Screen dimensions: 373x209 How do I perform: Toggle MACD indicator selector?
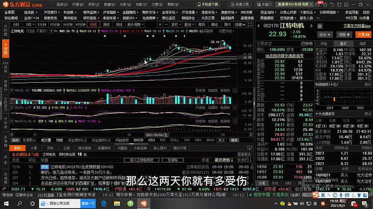coord(138,140)
